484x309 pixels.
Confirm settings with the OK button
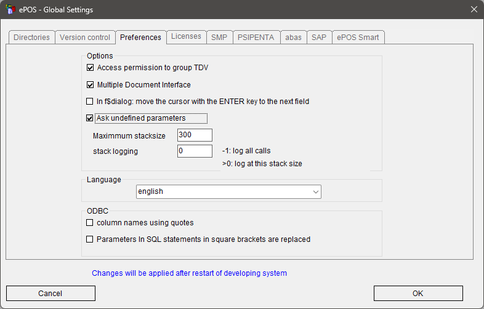pos(417,294)
